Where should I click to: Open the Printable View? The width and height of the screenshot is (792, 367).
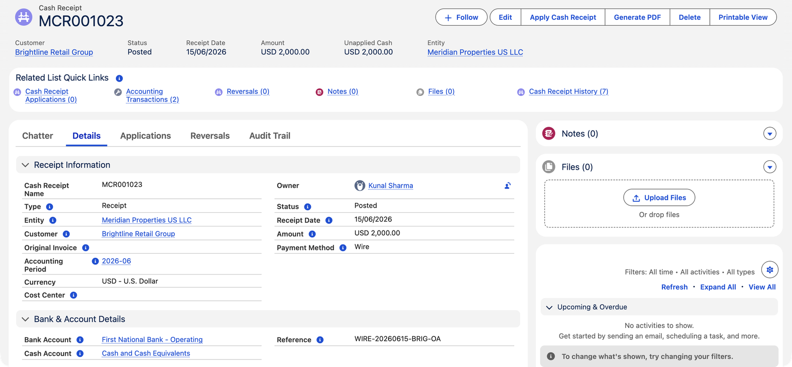click(x=743, y=17)
